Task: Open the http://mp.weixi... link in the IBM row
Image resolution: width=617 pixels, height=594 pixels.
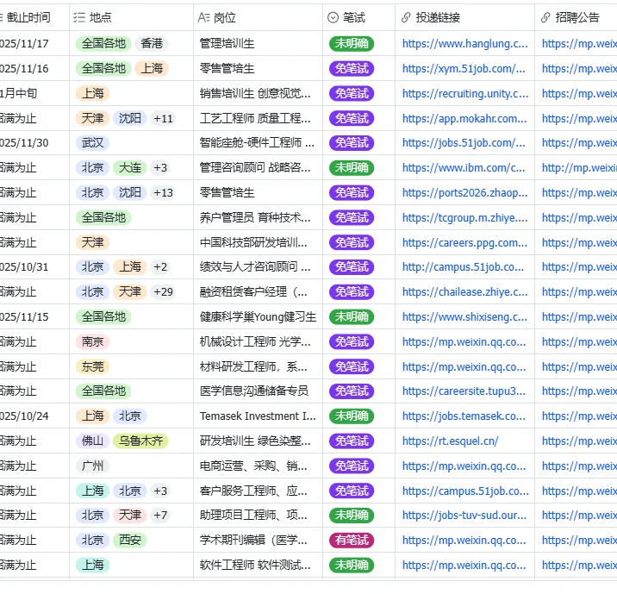Action: point(579,168)
